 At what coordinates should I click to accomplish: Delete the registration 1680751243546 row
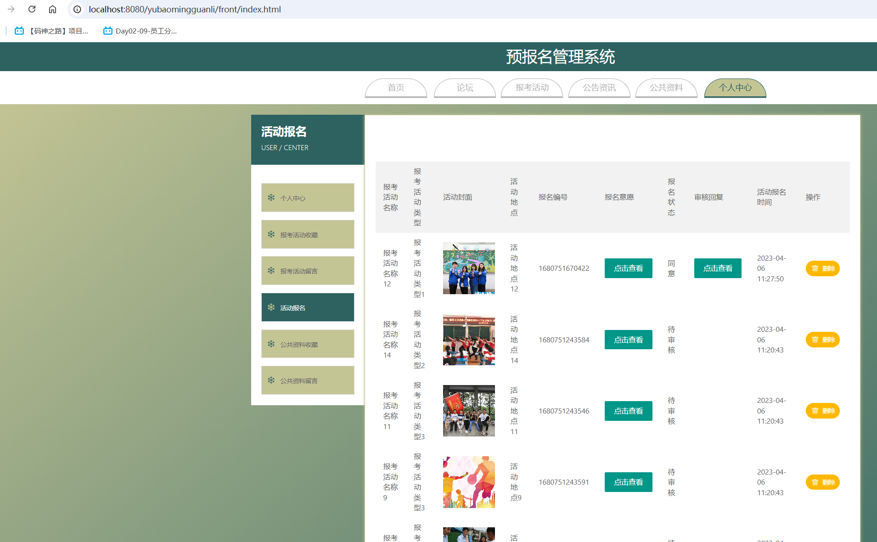(822, 411)
